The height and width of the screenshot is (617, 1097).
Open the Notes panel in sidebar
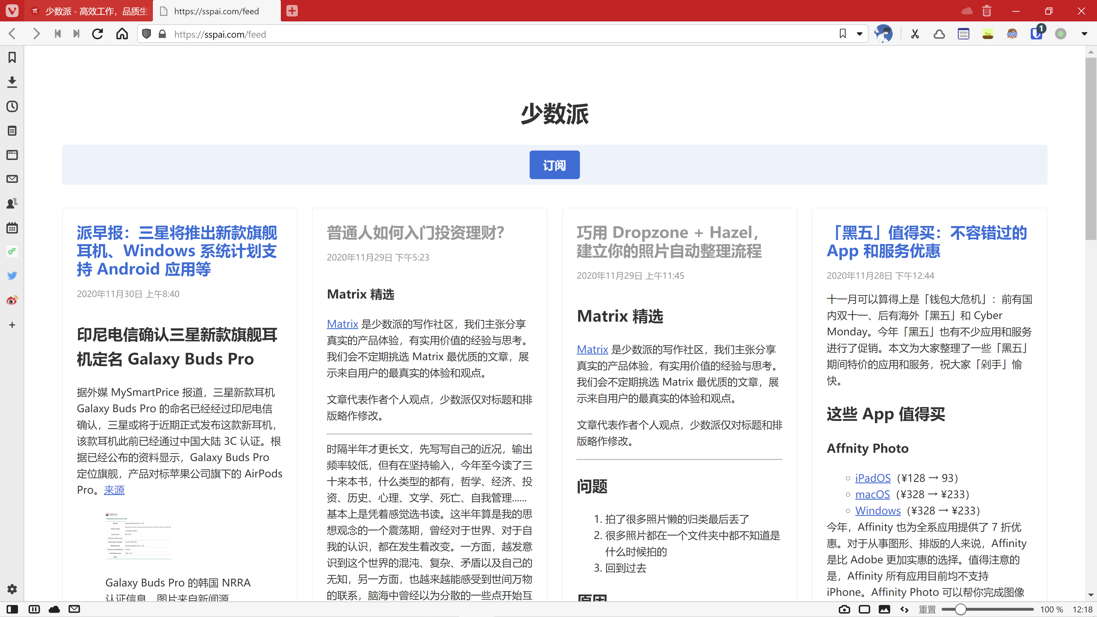(x=12, y=131)
